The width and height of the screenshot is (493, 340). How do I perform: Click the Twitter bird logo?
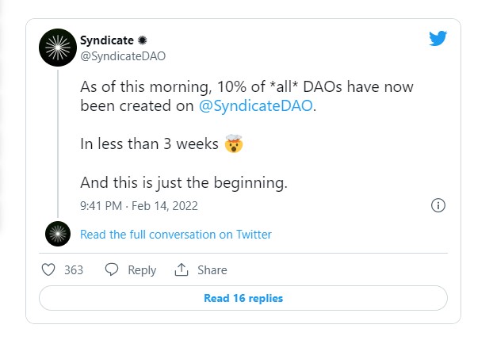pos(438,39)
